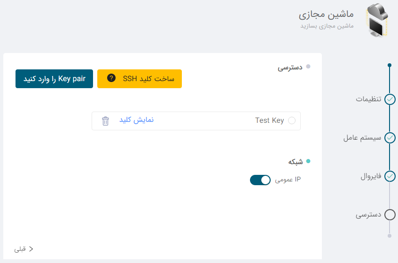Click the ساخت کلید SSH yellow button
Image resolution: width=398 pixels, height=263 pixels.
tap(140, 79)
